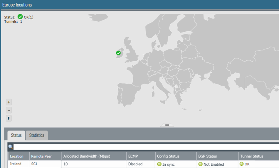Viewport: 279px width, 168px height.
Task: Select the Status tab
Action: pos(16,135)
